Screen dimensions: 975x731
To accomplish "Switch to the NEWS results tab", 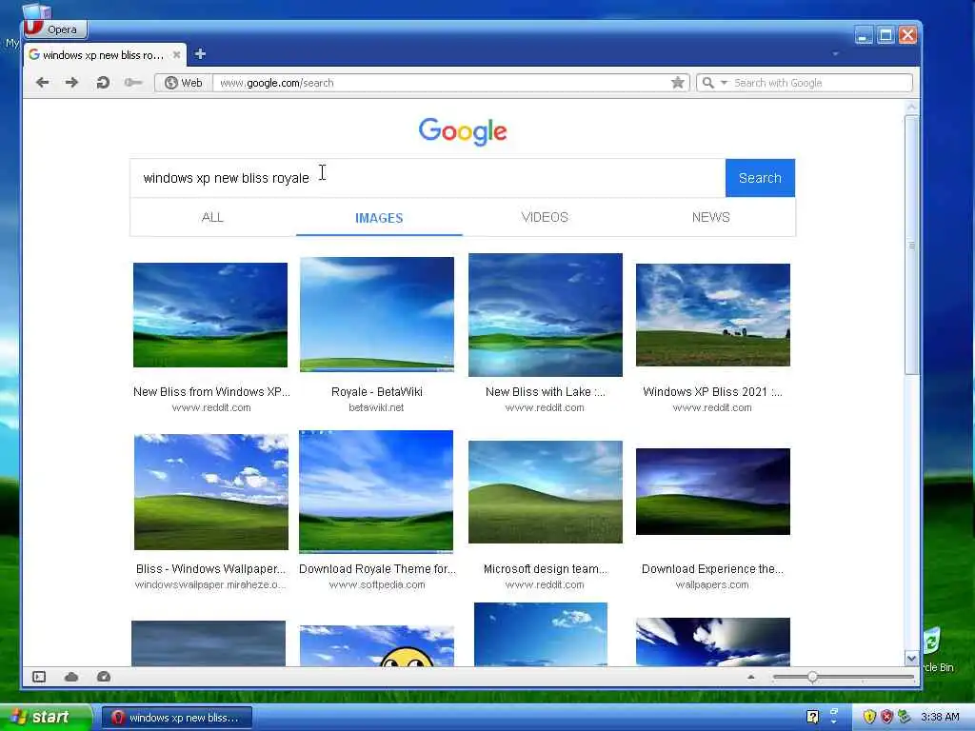I will [710, 217].
